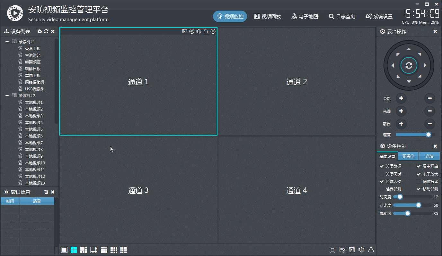442x256 pixels.
Task: Click the device list settings gear icon
Action: (x=40, y=31)
